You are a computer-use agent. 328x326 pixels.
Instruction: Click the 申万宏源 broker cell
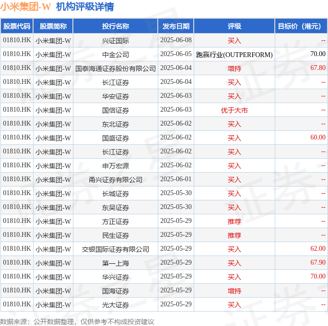pos(116,166)
